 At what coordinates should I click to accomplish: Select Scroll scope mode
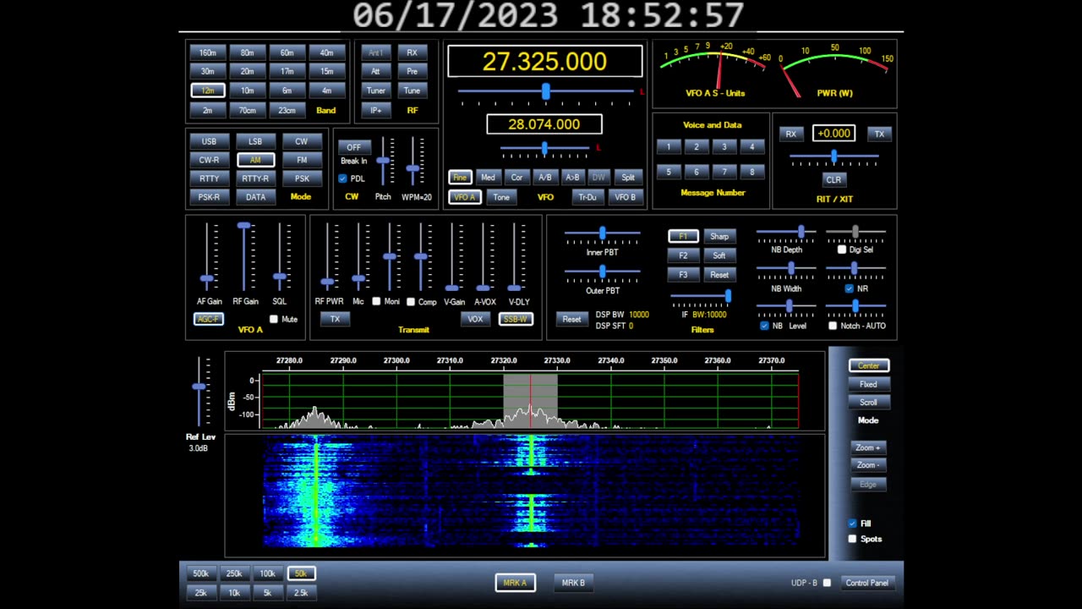[x=868, y=403]
